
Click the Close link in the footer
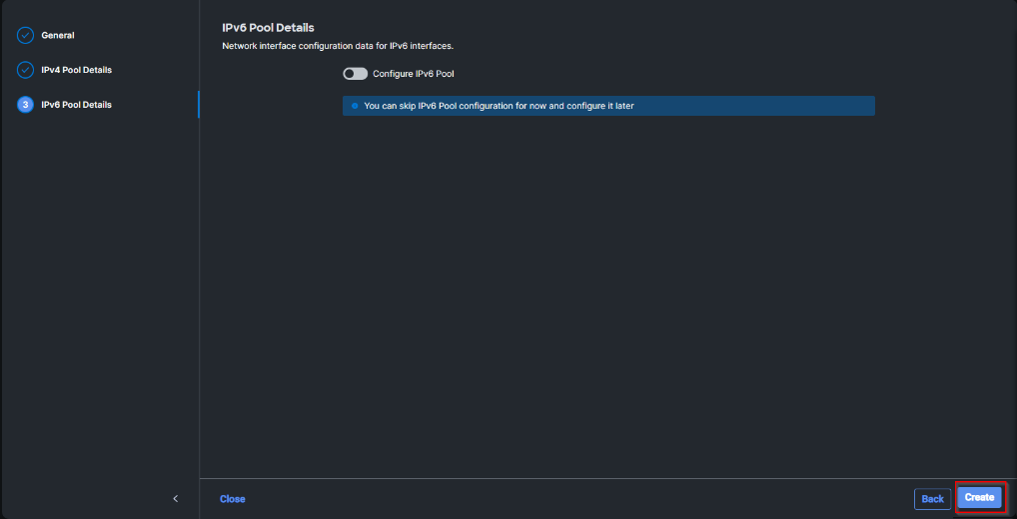tap(233, 499)
